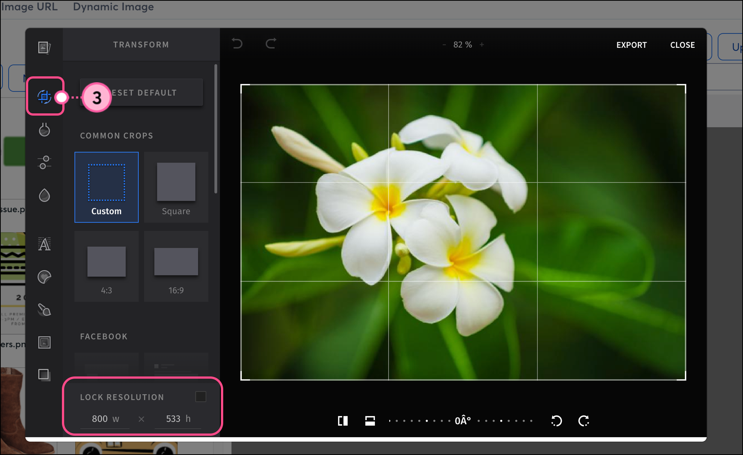The width and height of the screenshot is (743, 455).
Task: Click the Reset Default button
Action: [141, 93]
